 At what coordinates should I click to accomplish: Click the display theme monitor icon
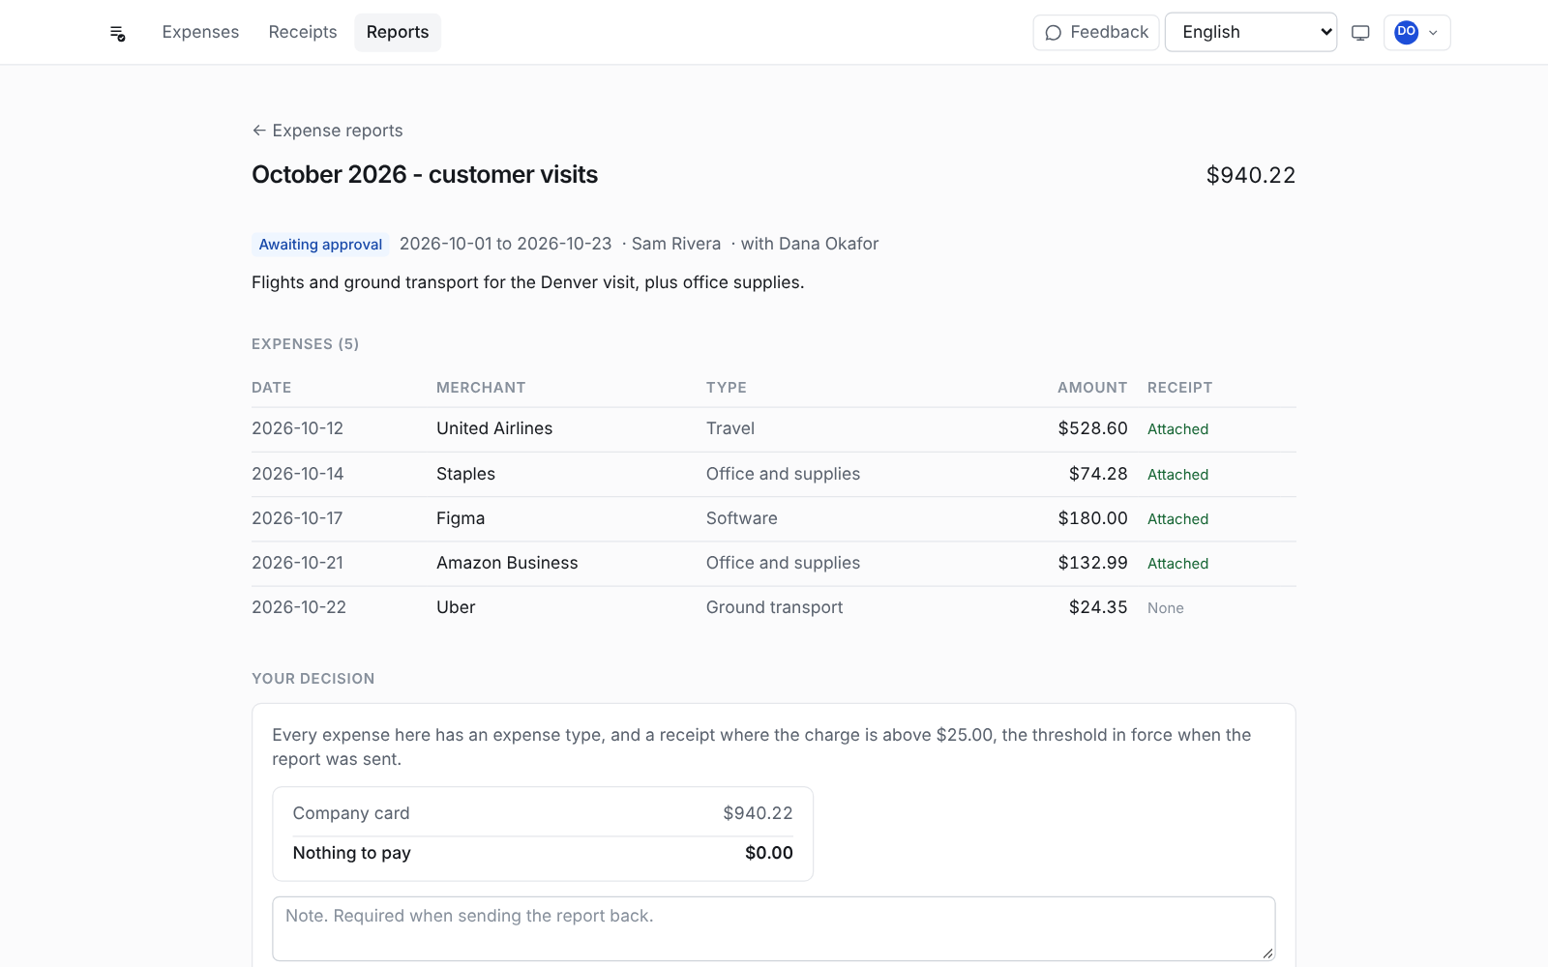pos(1360,33)
